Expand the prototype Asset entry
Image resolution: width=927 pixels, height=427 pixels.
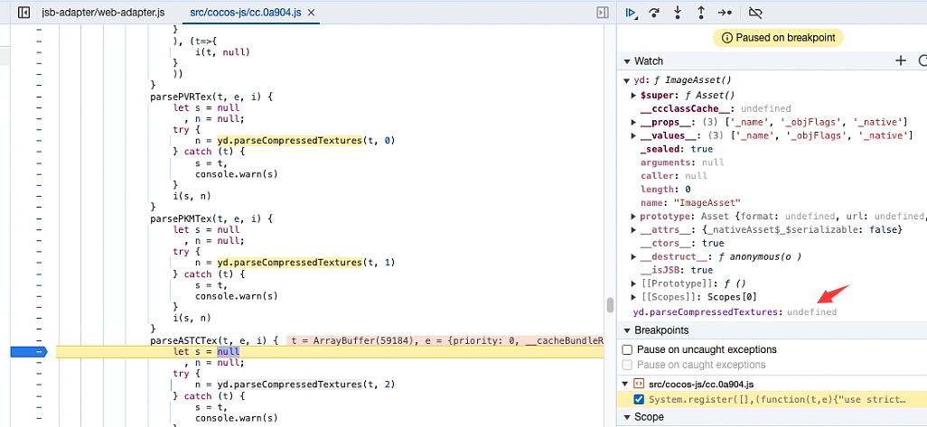(x=634, y=217)
